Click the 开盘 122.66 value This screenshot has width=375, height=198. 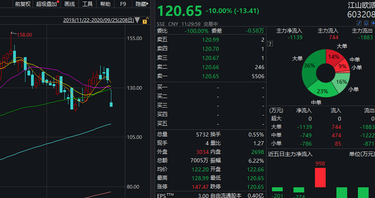point(255,169)
